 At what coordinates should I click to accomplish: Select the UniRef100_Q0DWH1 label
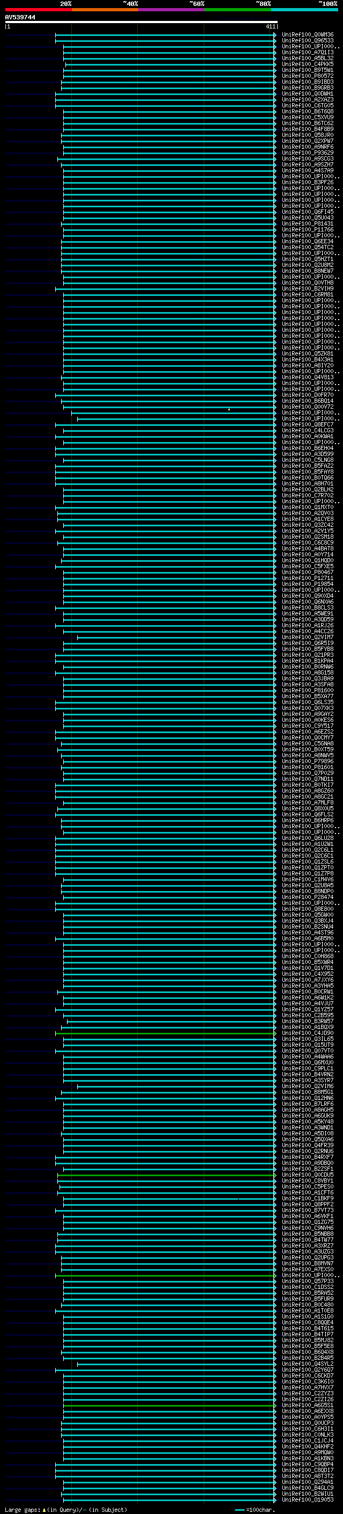(x=307, y=93)
